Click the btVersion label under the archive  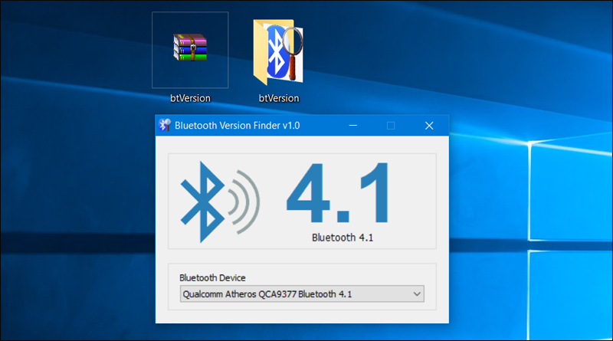(x=190, y=98)
